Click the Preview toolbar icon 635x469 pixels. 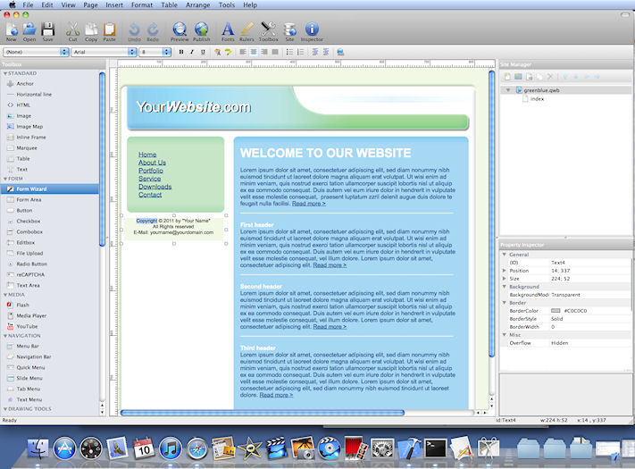coord(180,31)
